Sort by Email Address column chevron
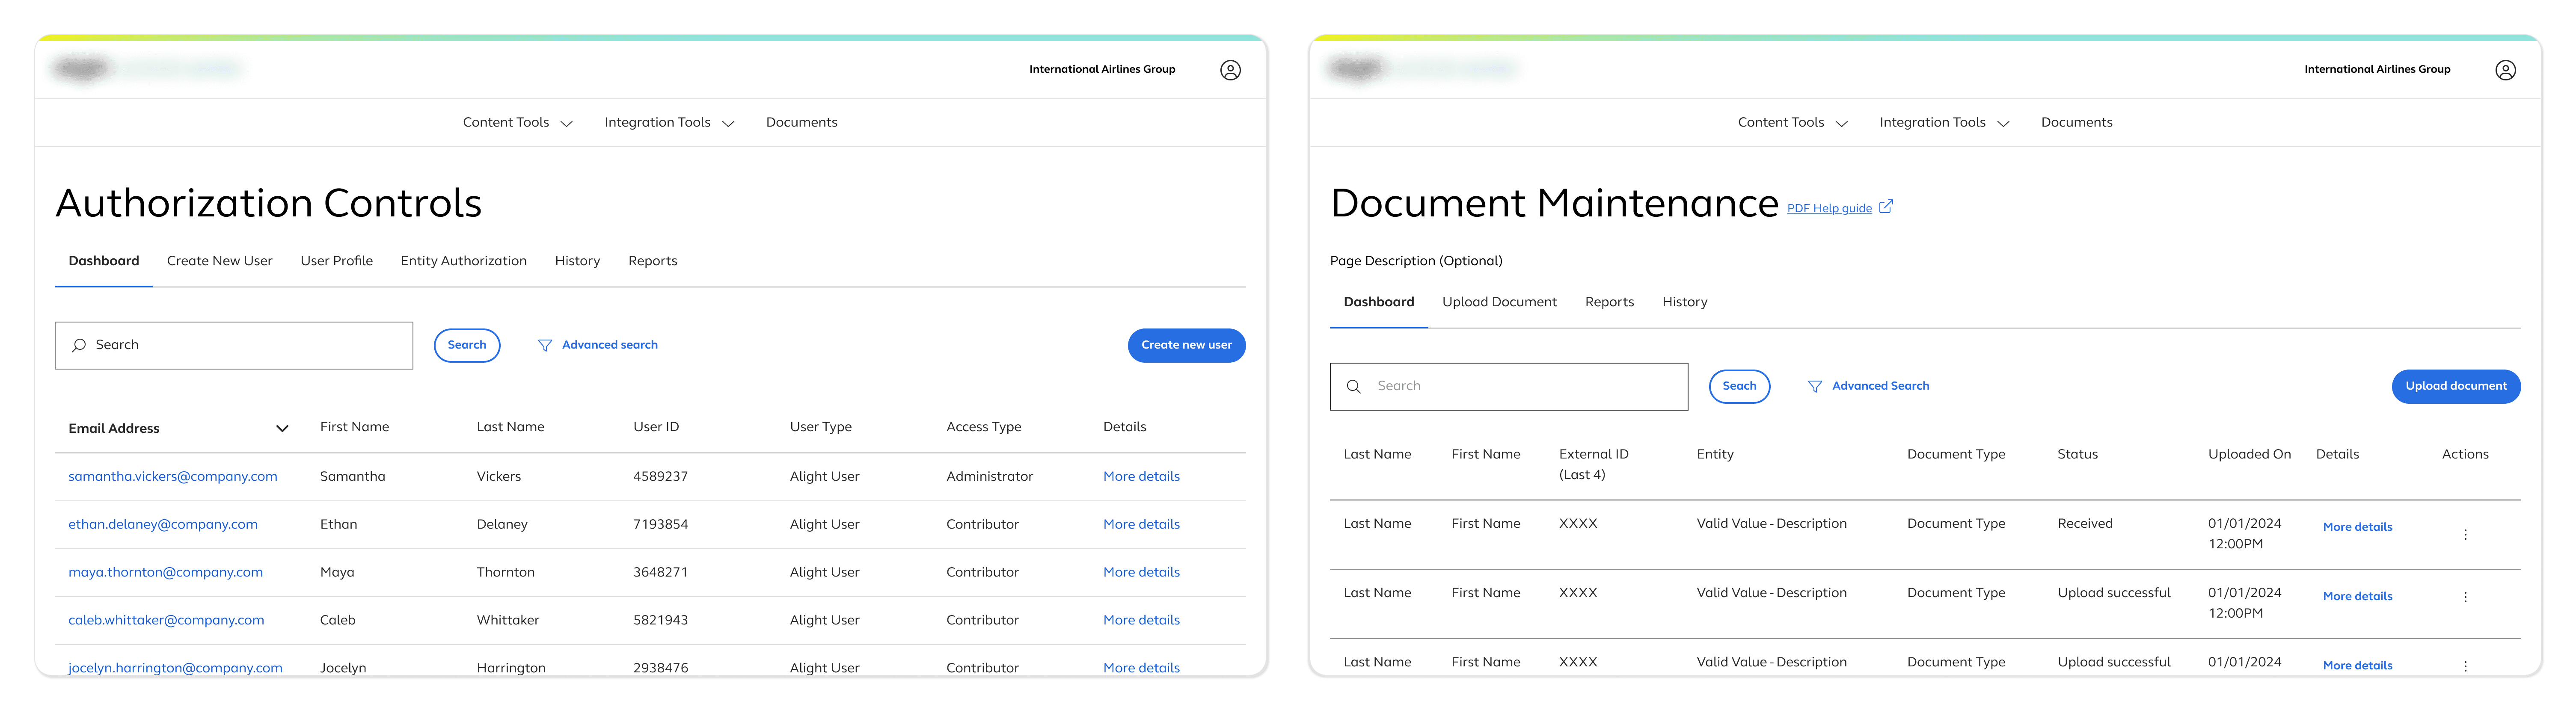This screenshot has width=2576, height=710. click(282, 428)
